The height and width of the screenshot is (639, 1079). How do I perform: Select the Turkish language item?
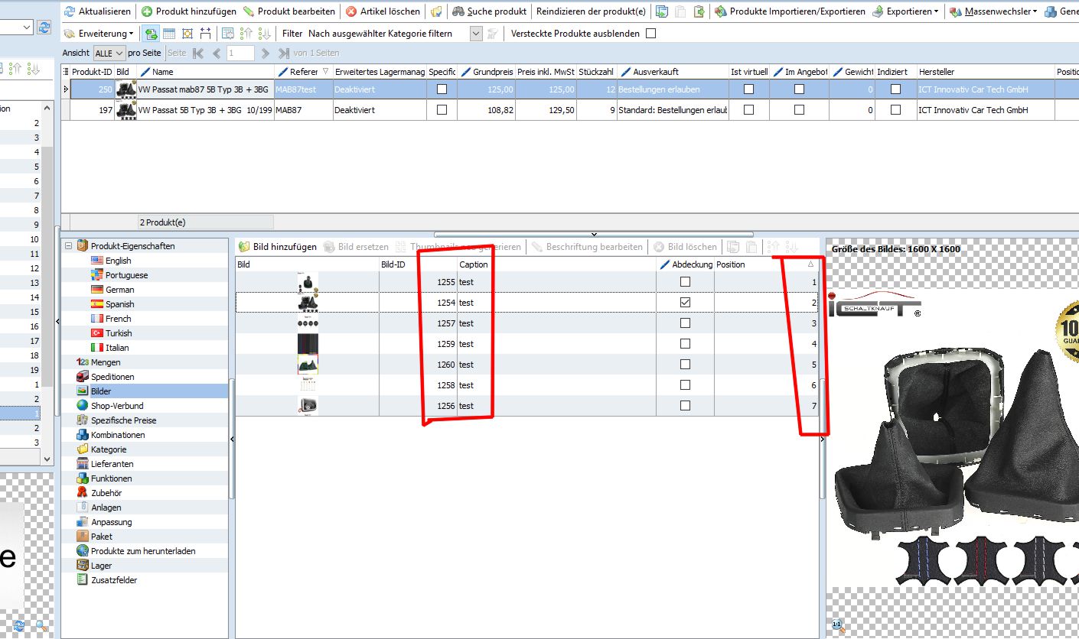tap(111, 333)
